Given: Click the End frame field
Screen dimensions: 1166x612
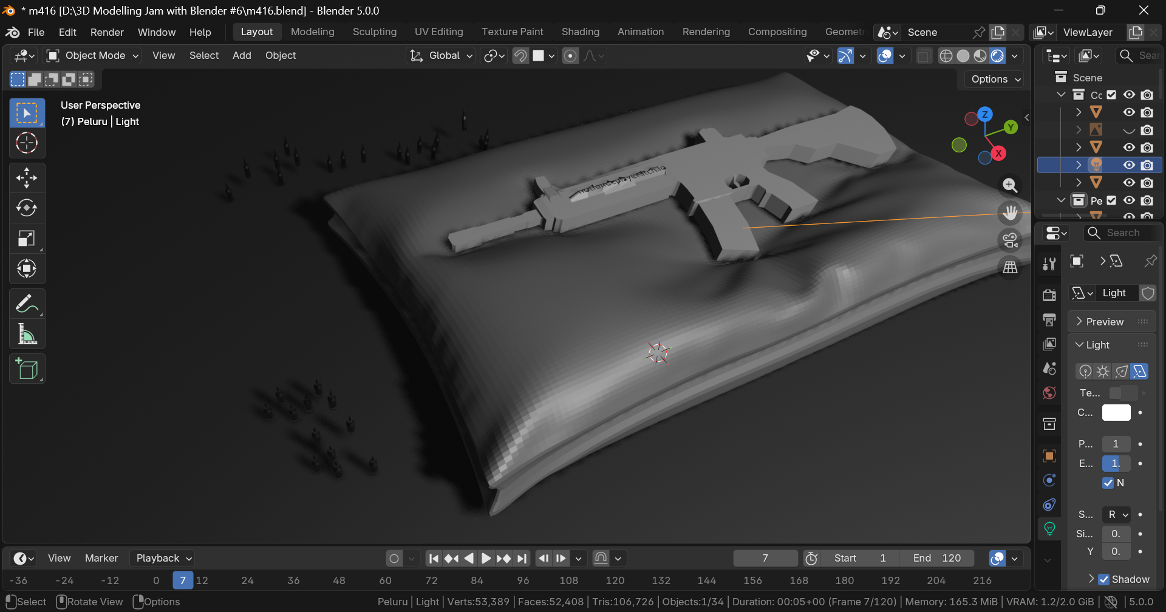Looking at the screenshot, I should pyautogui.click(x=937, y=558).
